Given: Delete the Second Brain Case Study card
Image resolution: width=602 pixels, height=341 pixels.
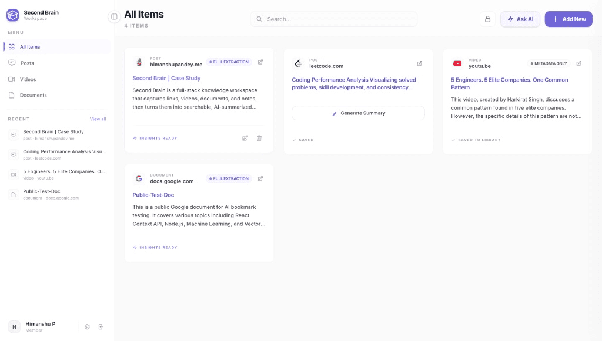Looking at the screenshot, I should coord(259,139).
